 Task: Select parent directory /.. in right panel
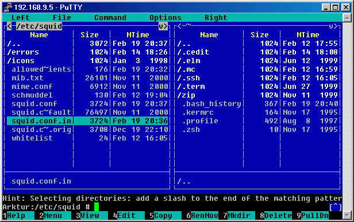point(257,44)
